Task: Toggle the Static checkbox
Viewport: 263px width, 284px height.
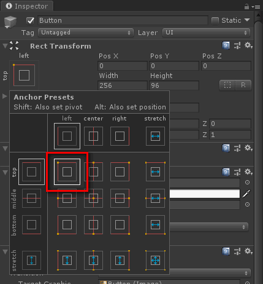Action: (x=215, y=21)
